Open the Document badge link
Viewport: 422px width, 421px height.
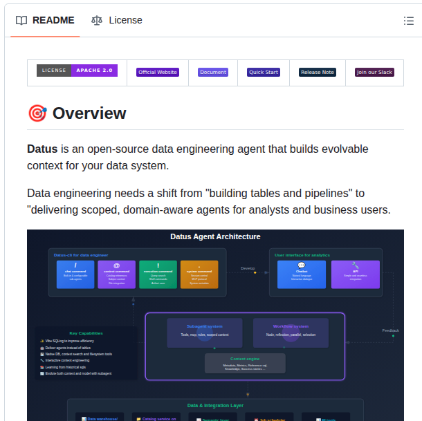[213, 72]
